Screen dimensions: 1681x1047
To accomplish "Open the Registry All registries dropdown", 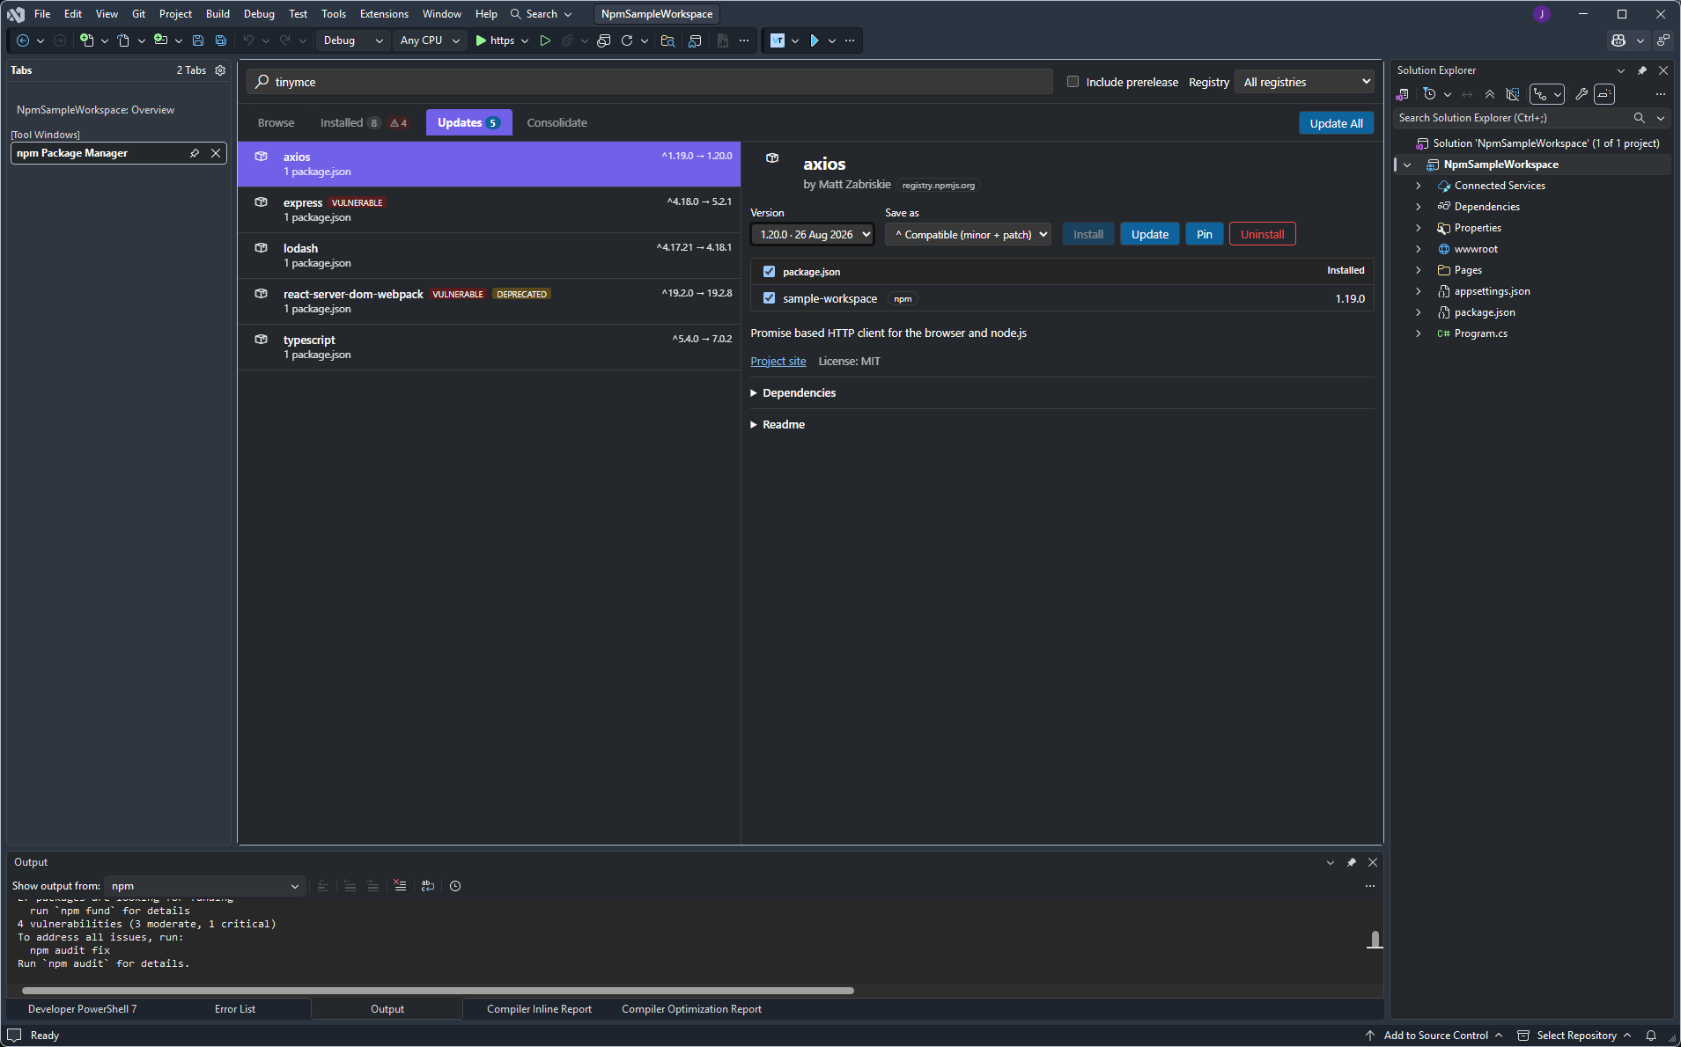I will 1305,82.
